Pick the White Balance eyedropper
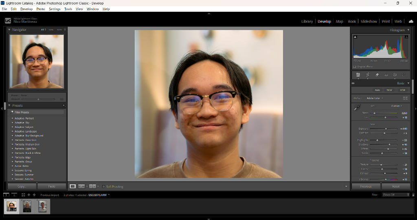Screen dimensions: 417x220 point(357,107)
